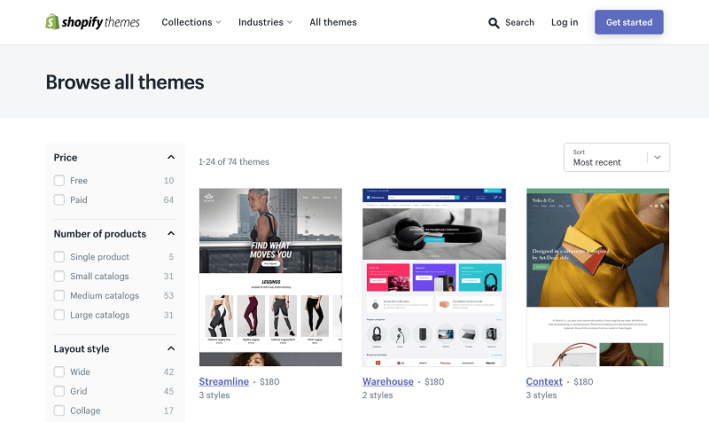The height and width of the screenshot is (422, 709).
Task: Open the Context theme preview thumbnail
Action: pyautogui.click(x=597, y=277)
